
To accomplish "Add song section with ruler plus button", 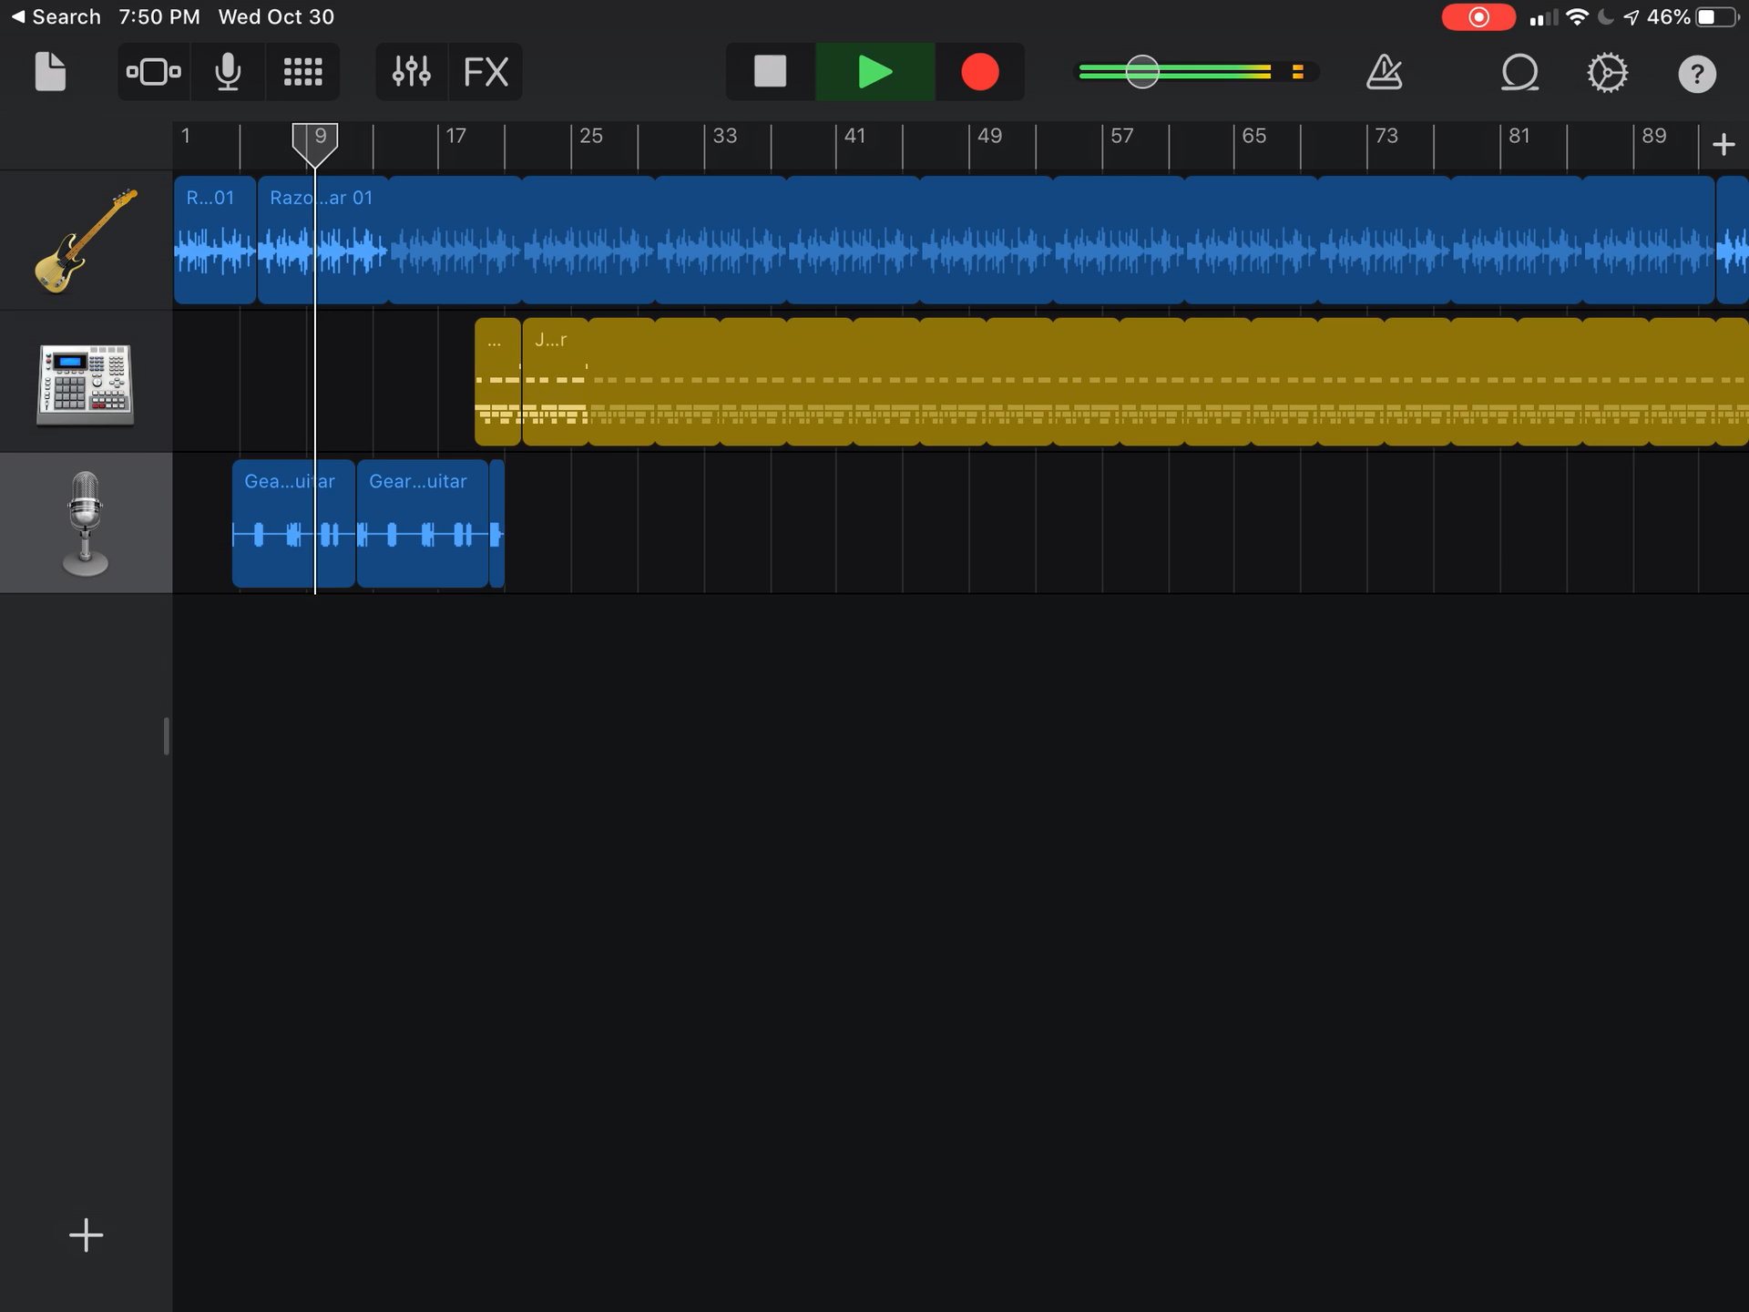I will [1723, 145].
